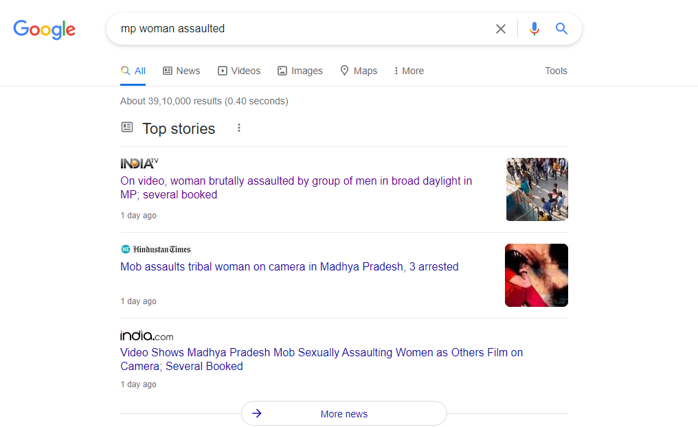
Task: Open the Tools options
Action: point(556,71)
